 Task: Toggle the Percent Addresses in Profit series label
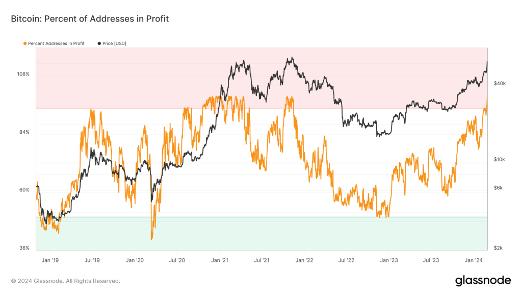(56, 43)
